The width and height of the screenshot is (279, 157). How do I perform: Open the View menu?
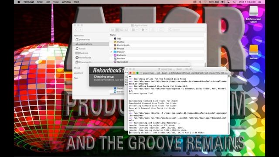(x=56, y=2)
